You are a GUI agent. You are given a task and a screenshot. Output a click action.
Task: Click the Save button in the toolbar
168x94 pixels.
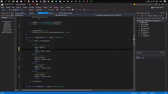tap(16, 10)
